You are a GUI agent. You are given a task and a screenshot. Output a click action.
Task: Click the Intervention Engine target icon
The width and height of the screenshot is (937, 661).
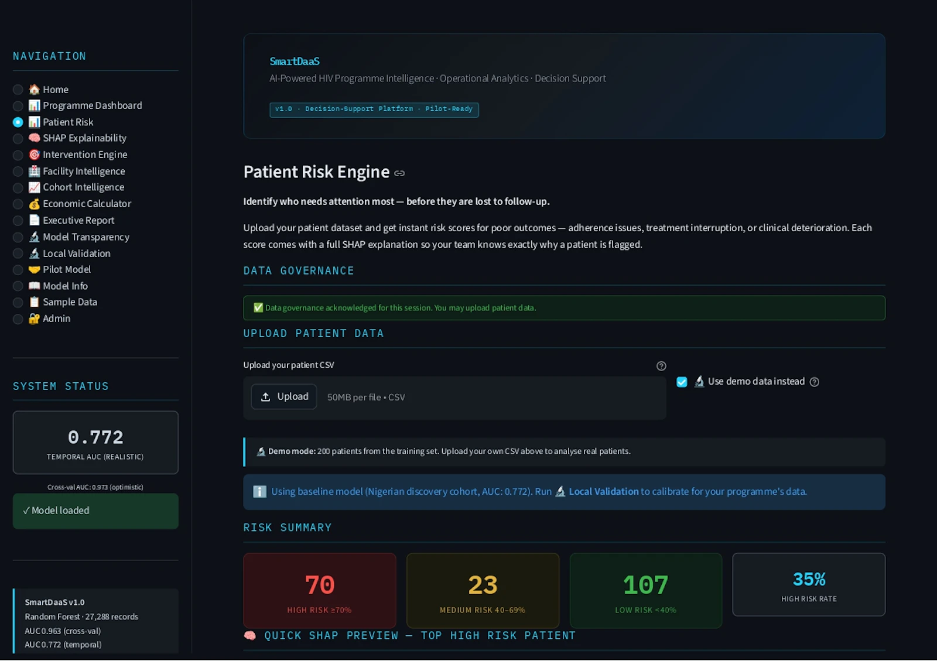coord(35,155)
